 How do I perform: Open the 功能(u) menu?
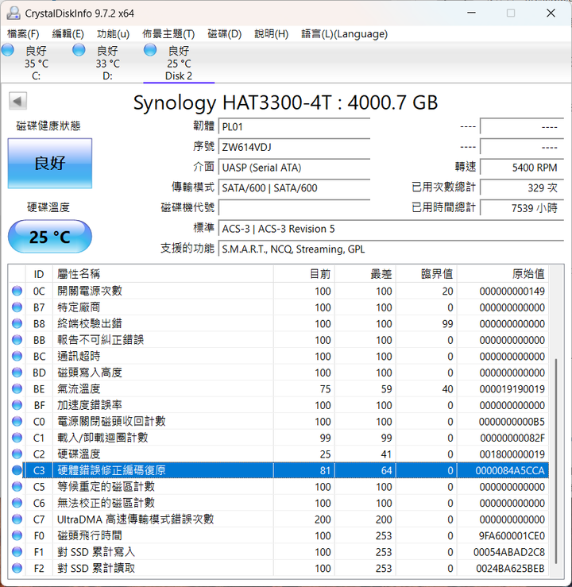[113, 33]
